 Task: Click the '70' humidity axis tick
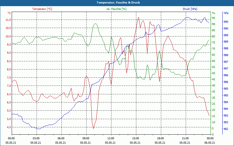pyautogui.click(x=214, y=49)
